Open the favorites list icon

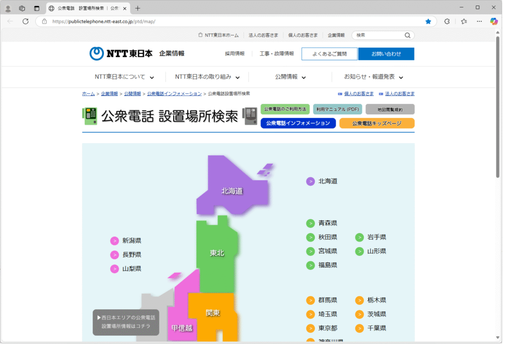464,22
